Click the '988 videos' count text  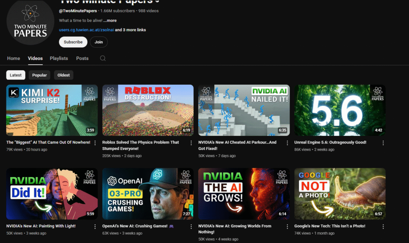(x=149, y=11)
